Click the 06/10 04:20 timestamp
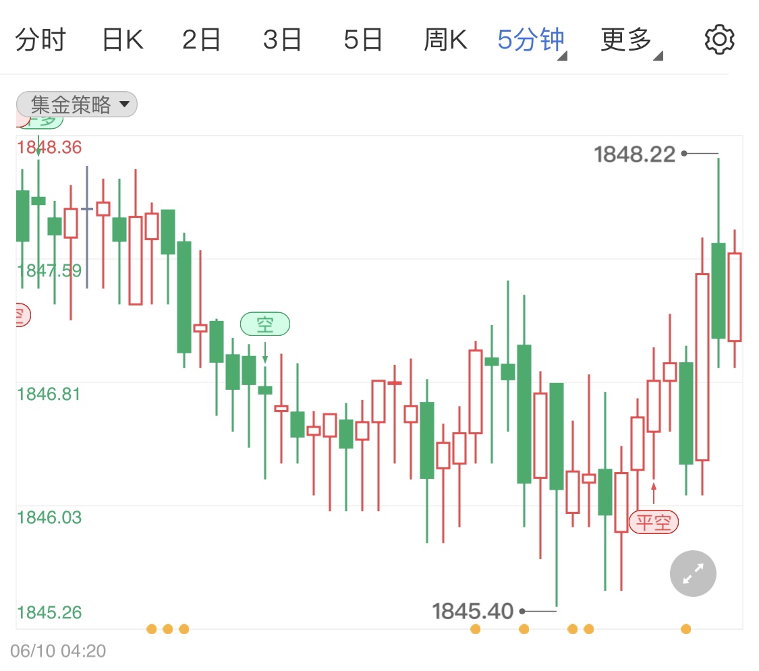Viewport: 759px width, 671px height. [x=58, y=651]
